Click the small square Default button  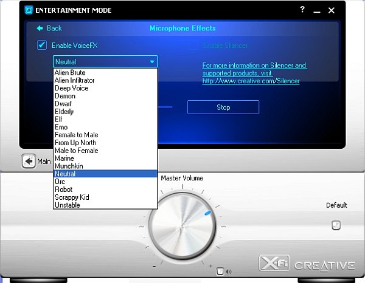click(x=336, y=225)
